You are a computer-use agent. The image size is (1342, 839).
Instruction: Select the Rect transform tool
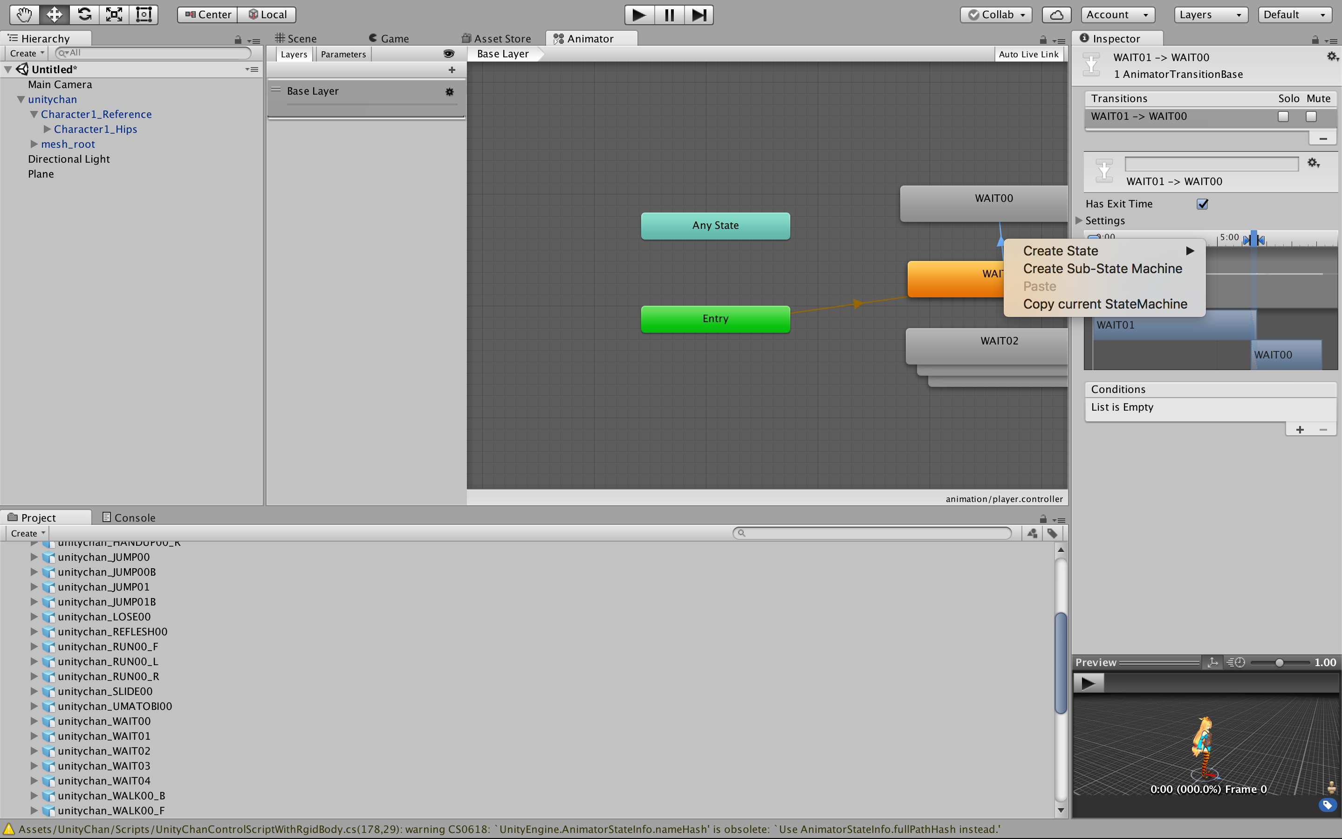(144, 15)
